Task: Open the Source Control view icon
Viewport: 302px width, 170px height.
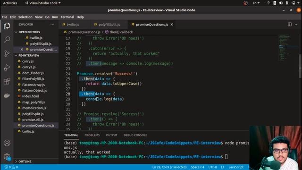Action: [7, 53]
